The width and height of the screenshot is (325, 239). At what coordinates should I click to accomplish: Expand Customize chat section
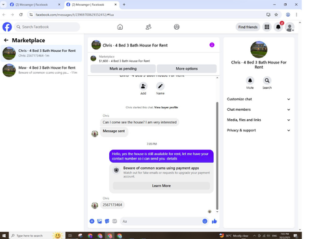[x=259, y=99]
